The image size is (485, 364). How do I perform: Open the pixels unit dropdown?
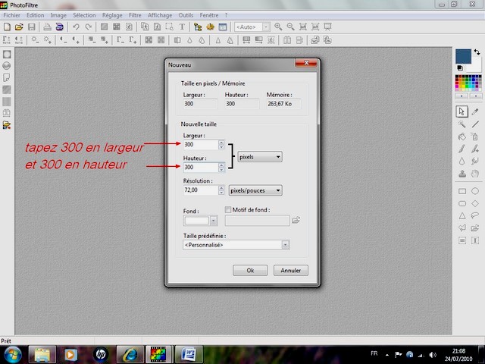(x=259, y=157)
